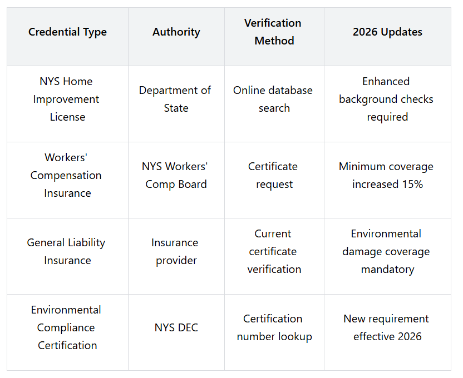
Task: Select the NYS Home Improvement License cell
Action: (67, 99)
